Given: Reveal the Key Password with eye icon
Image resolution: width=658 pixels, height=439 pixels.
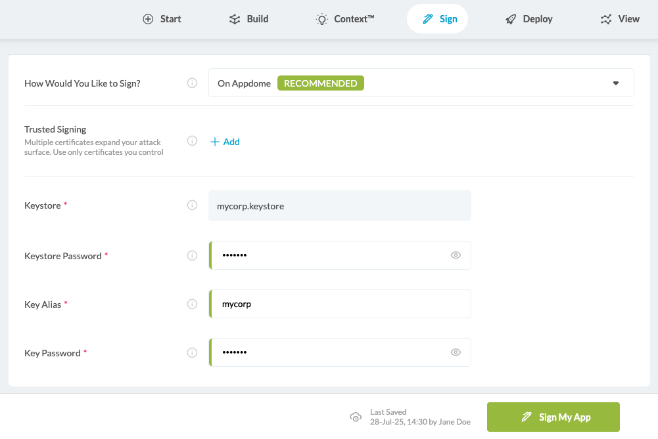Looking at the screenshot, I should [456, 352].
